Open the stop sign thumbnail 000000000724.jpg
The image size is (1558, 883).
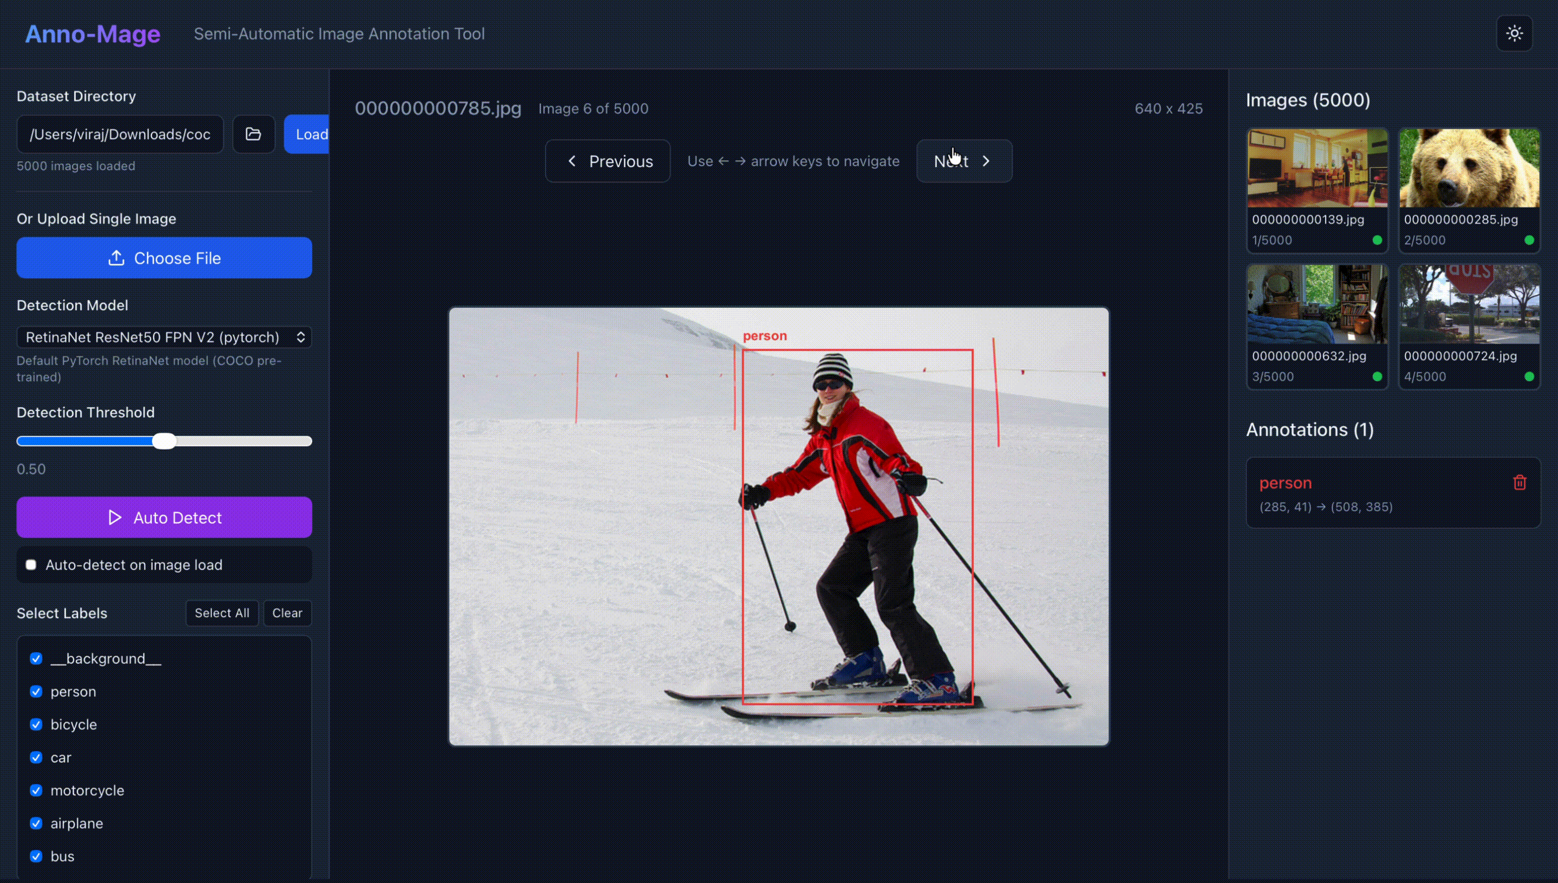point(1469,326)
